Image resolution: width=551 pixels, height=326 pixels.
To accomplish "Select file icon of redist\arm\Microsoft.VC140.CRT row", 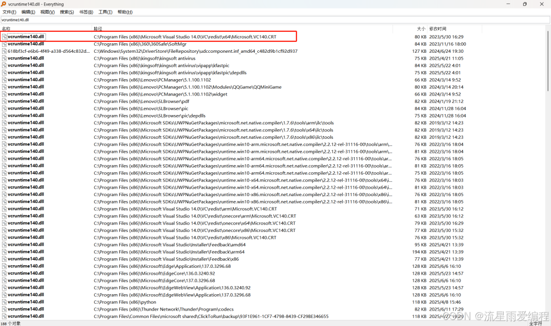I will (x=4, y=209).
